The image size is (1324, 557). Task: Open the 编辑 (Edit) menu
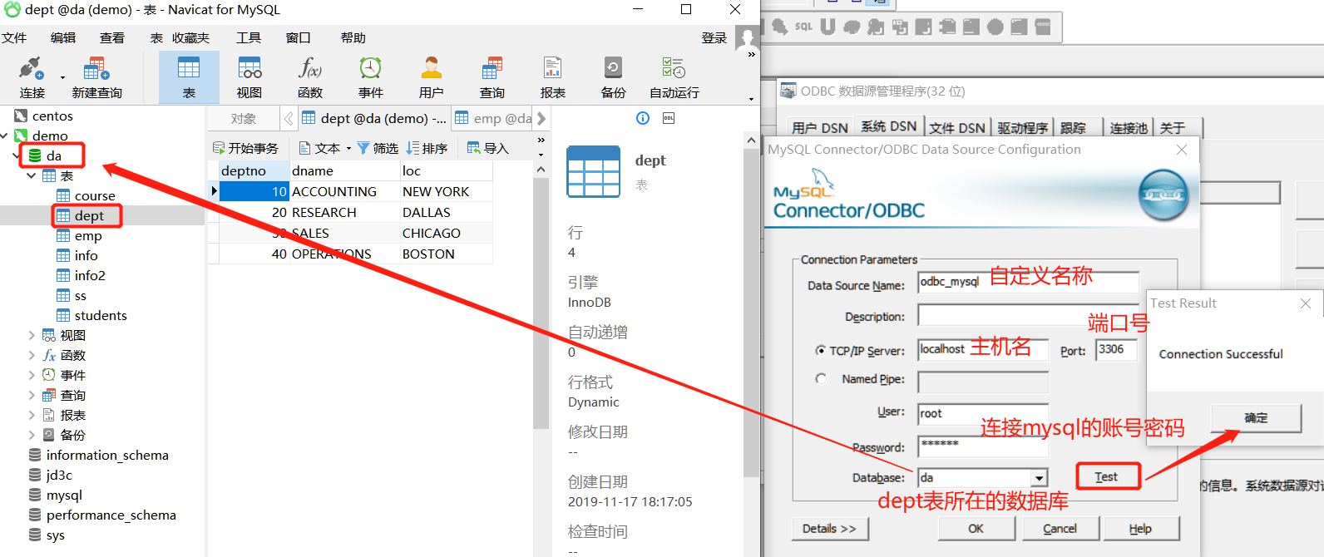click(63, 37)
